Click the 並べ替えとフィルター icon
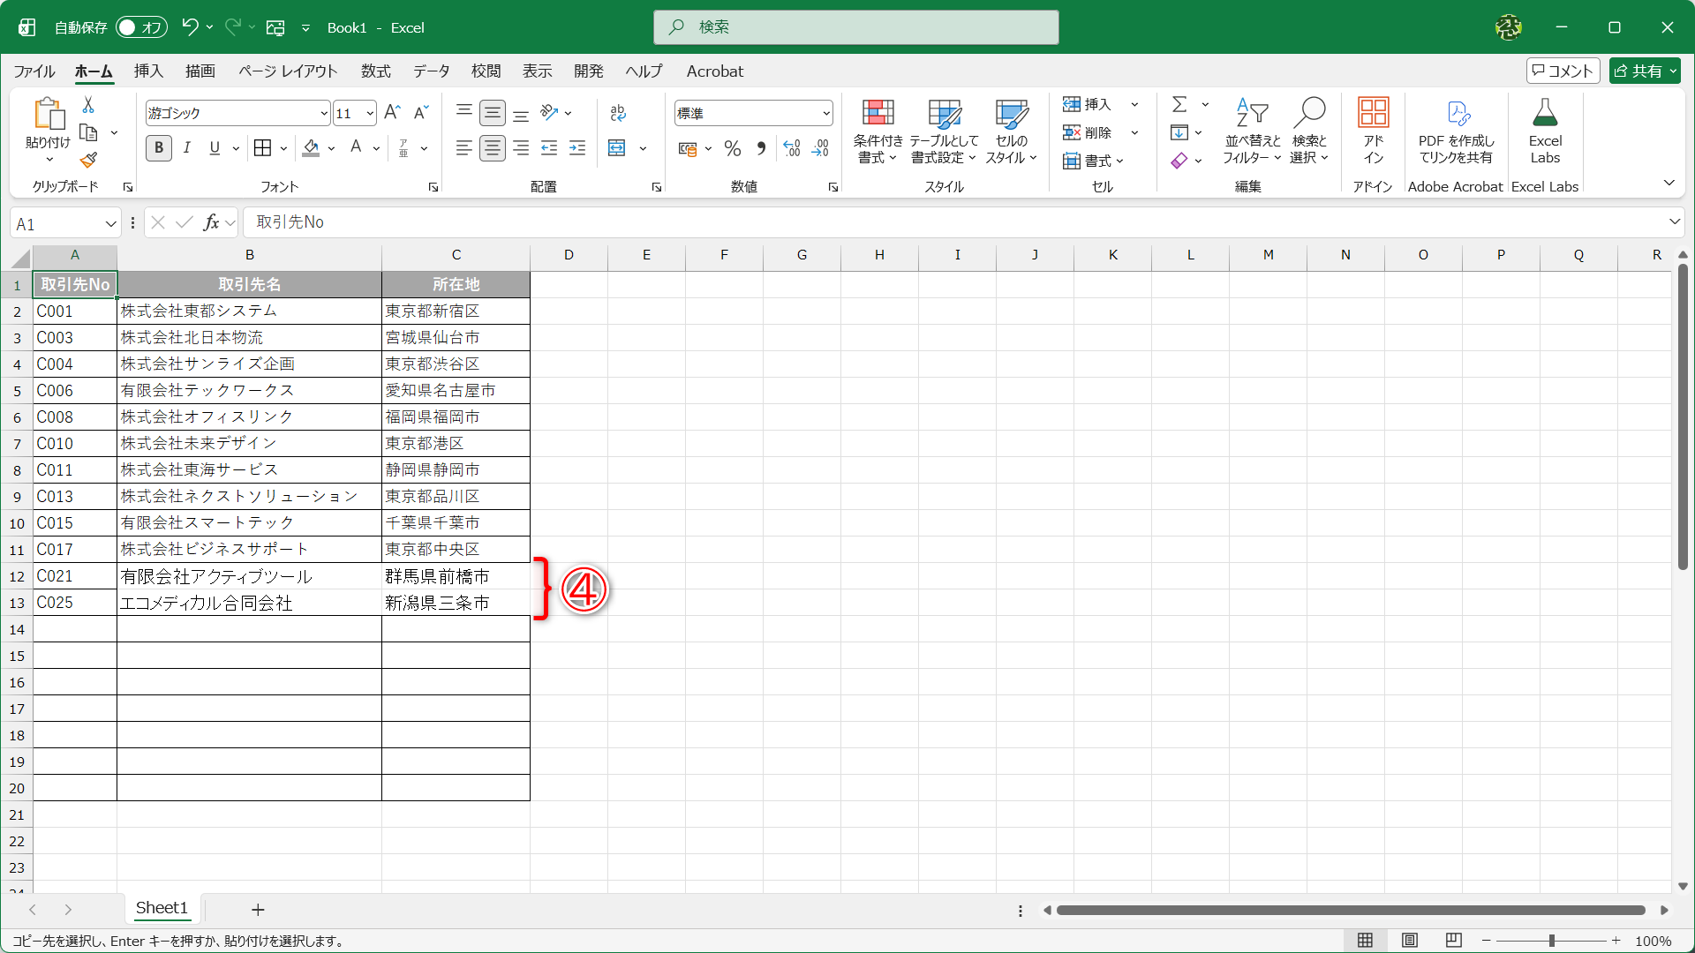This screenshot has height=953, width=1695. pos(1251,131)
